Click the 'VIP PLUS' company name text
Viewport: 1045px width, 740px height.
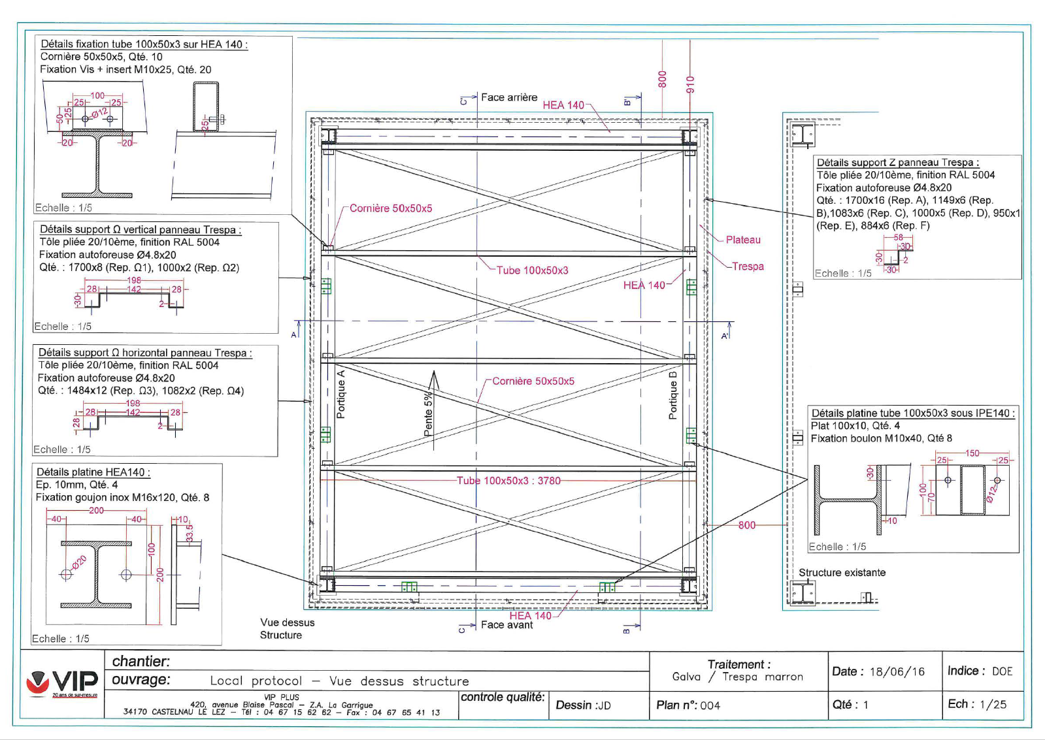tap(282, 698)
